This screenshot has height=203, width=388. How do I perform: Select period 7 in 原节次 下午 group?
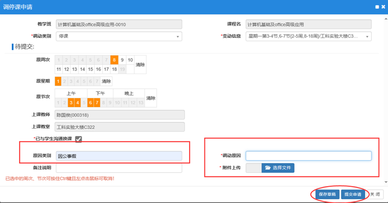pos(97,102)
